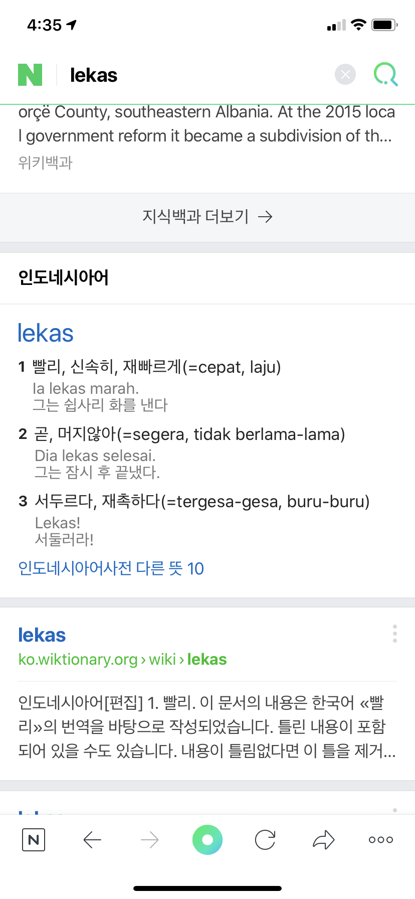This screenshot has width=415, height=899.
Task: Clear the search text with X button
Action: [x=345, y=75]
